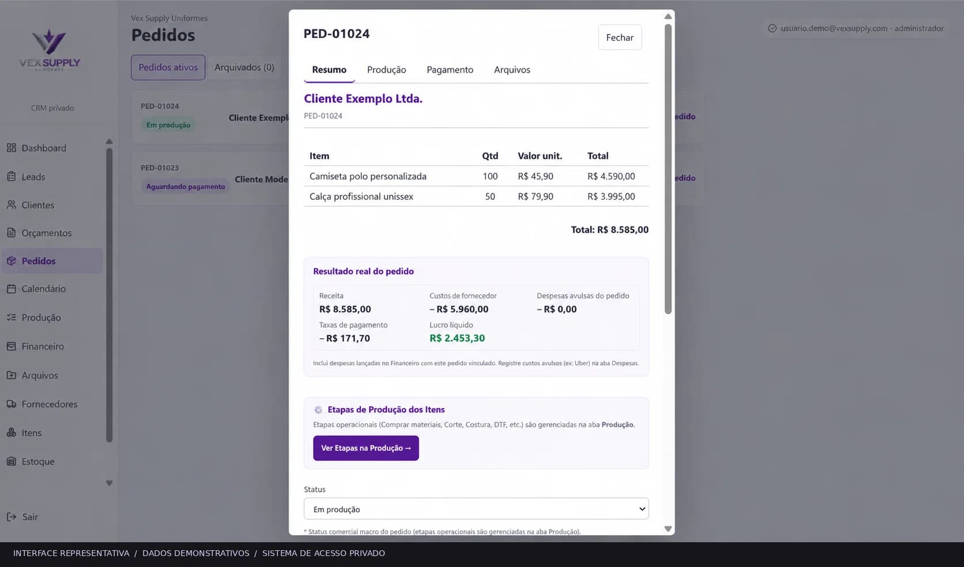Viewport: 964px width, 567px height.
Task: Click the Em produção status badge
Action: tap(168, 125)
